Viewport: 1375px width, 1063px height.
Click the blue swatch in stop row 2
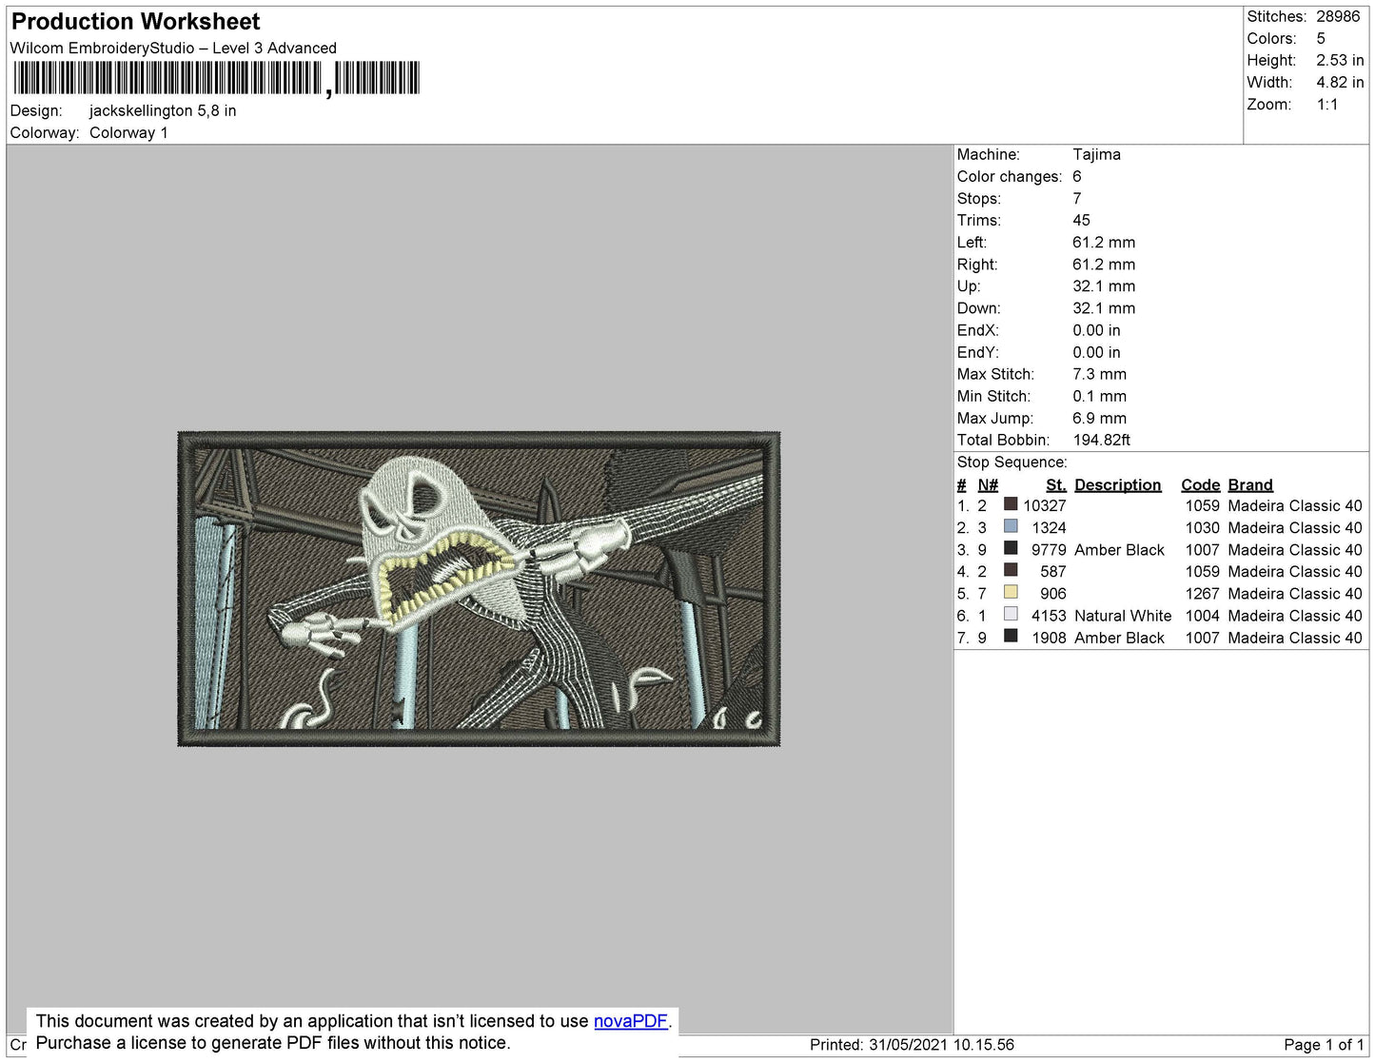point(1011,526)
